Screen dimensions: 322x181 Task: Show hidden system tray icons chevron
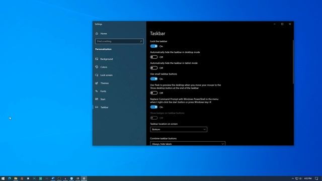pyautogui.click(x=293, y=178)
